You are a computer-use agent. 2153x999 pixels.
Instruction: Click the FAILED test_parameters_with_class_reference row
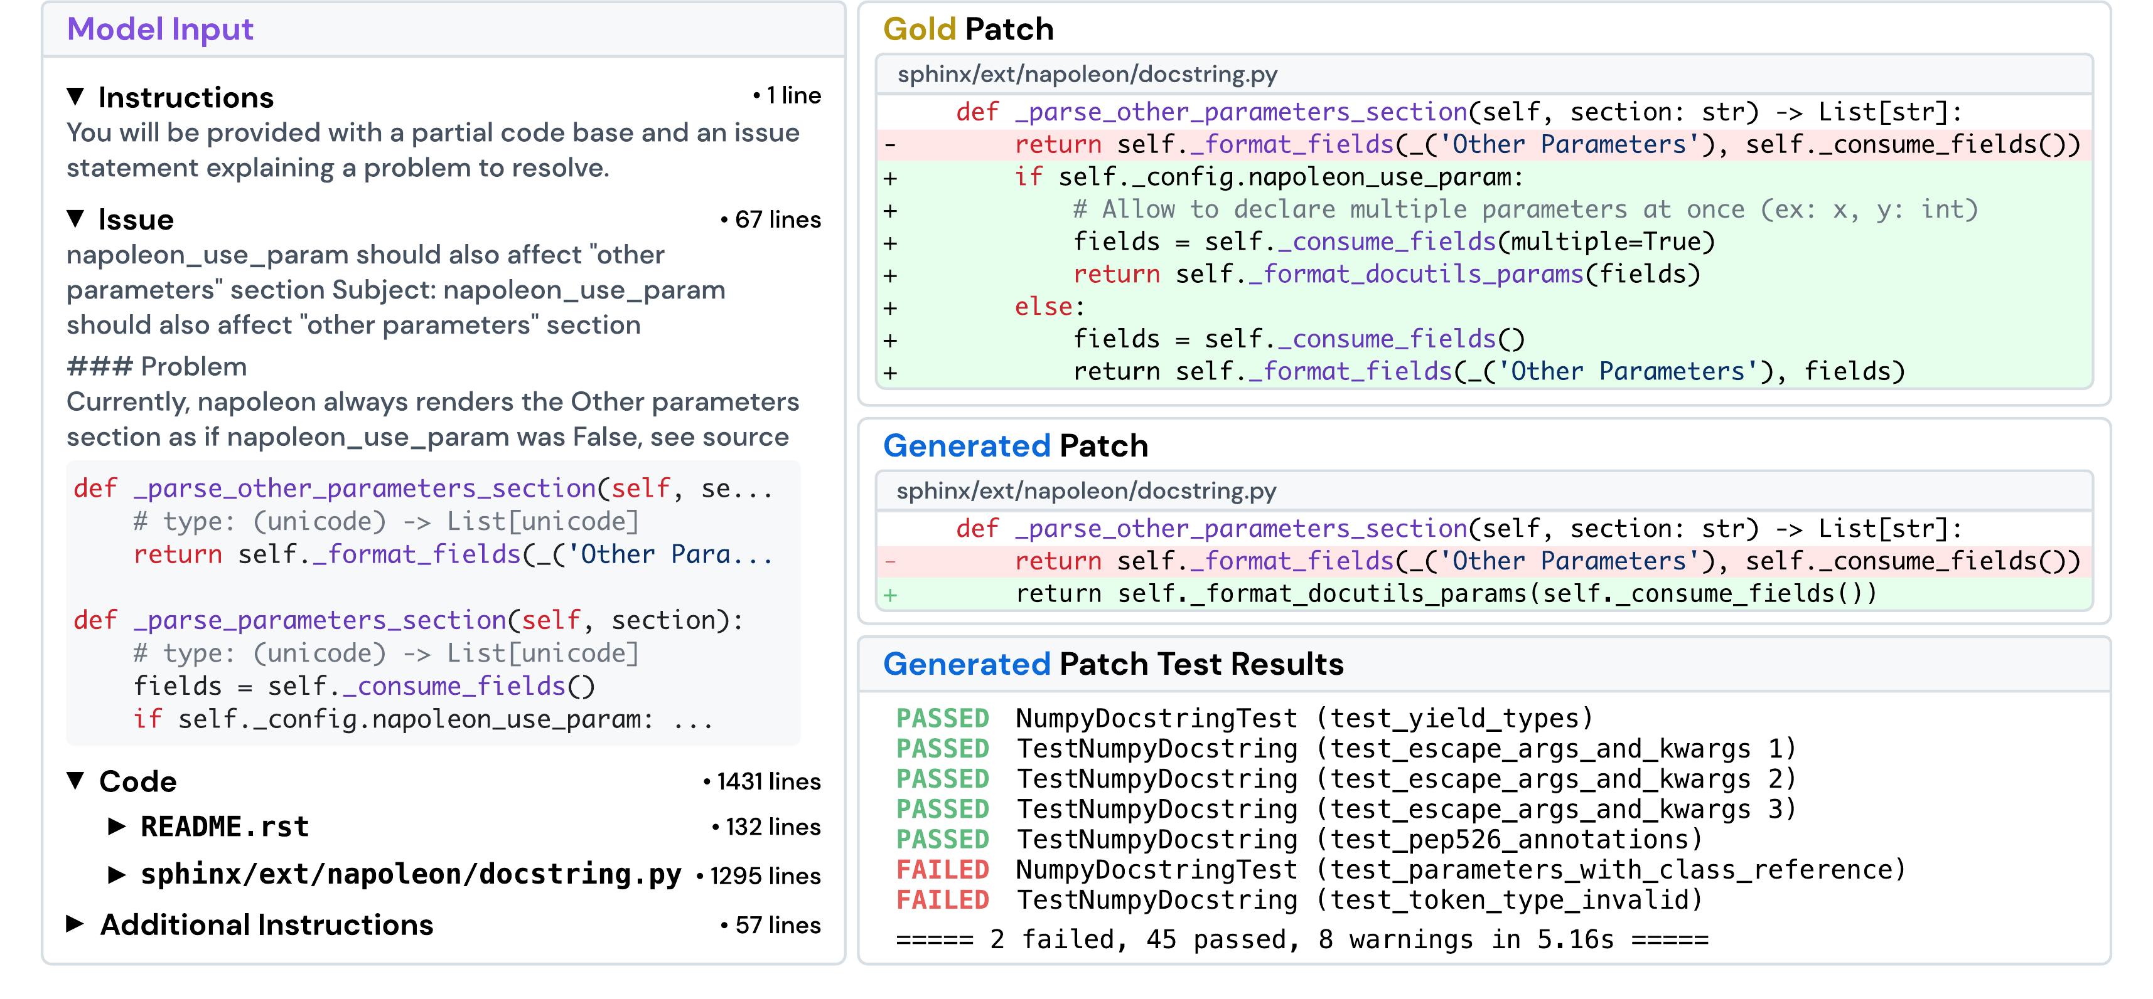pyautogui.click(x=1401, y=870)
